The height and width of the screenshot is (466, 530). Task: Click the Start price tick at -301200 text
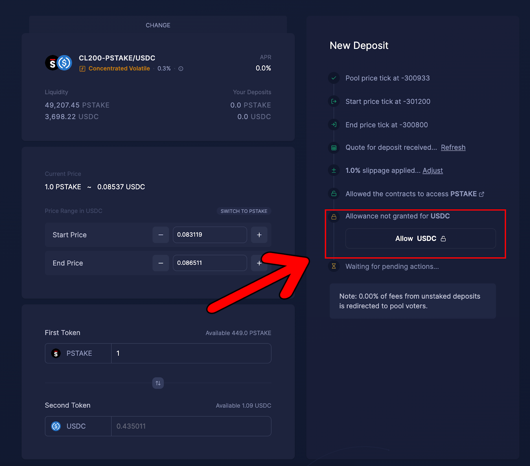388,101
